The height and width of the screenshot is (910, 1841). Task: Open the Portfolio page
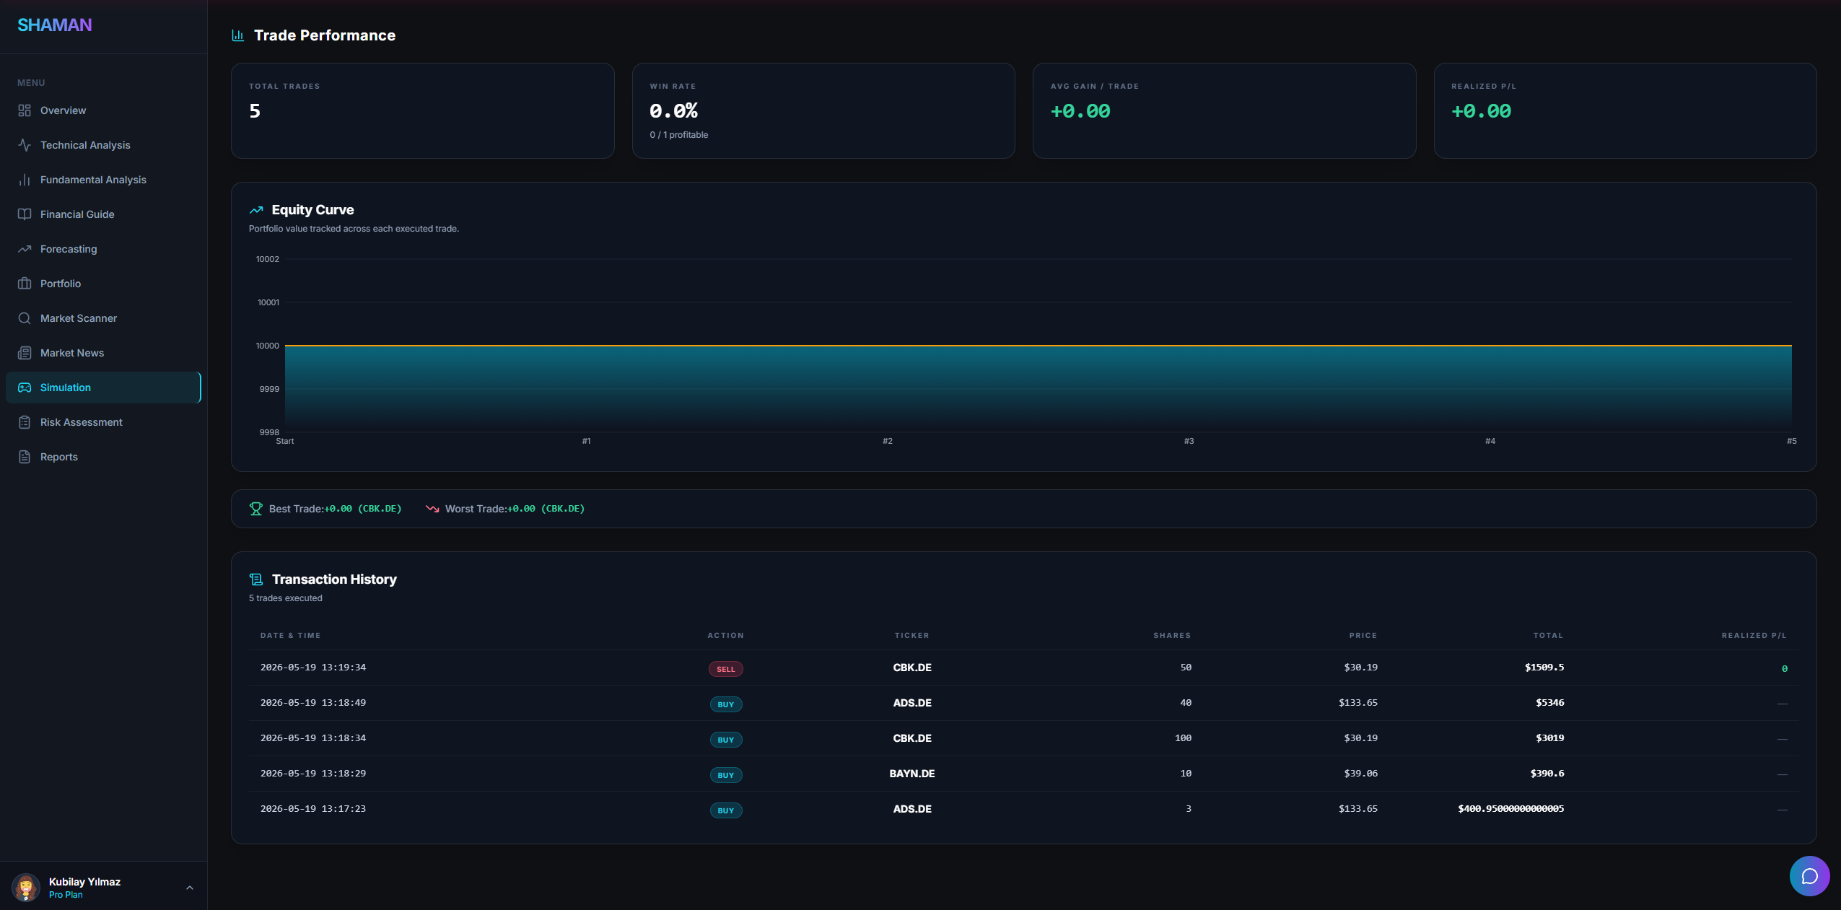coord(103,284)
